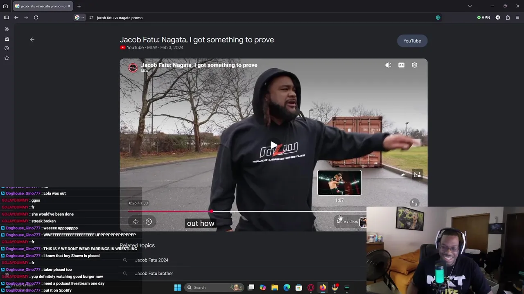Launch Microsoft Edge from the taskbar

[287, 287]
